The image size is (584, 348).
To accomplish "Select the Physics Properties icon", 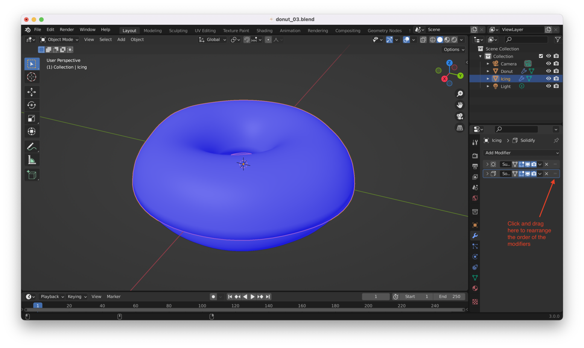I will click(475, 257).
